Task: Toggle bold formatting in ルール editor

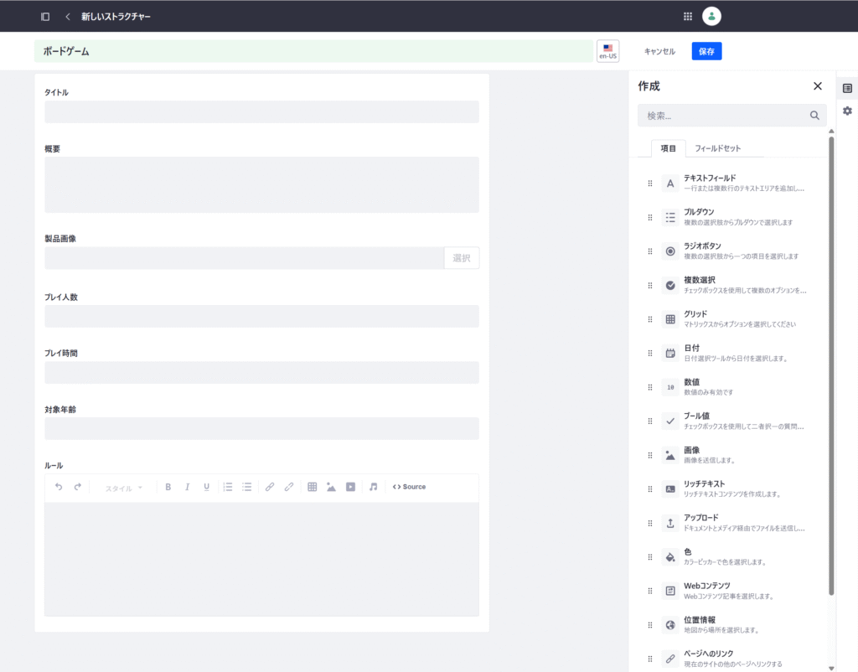Action: (168, 487)
